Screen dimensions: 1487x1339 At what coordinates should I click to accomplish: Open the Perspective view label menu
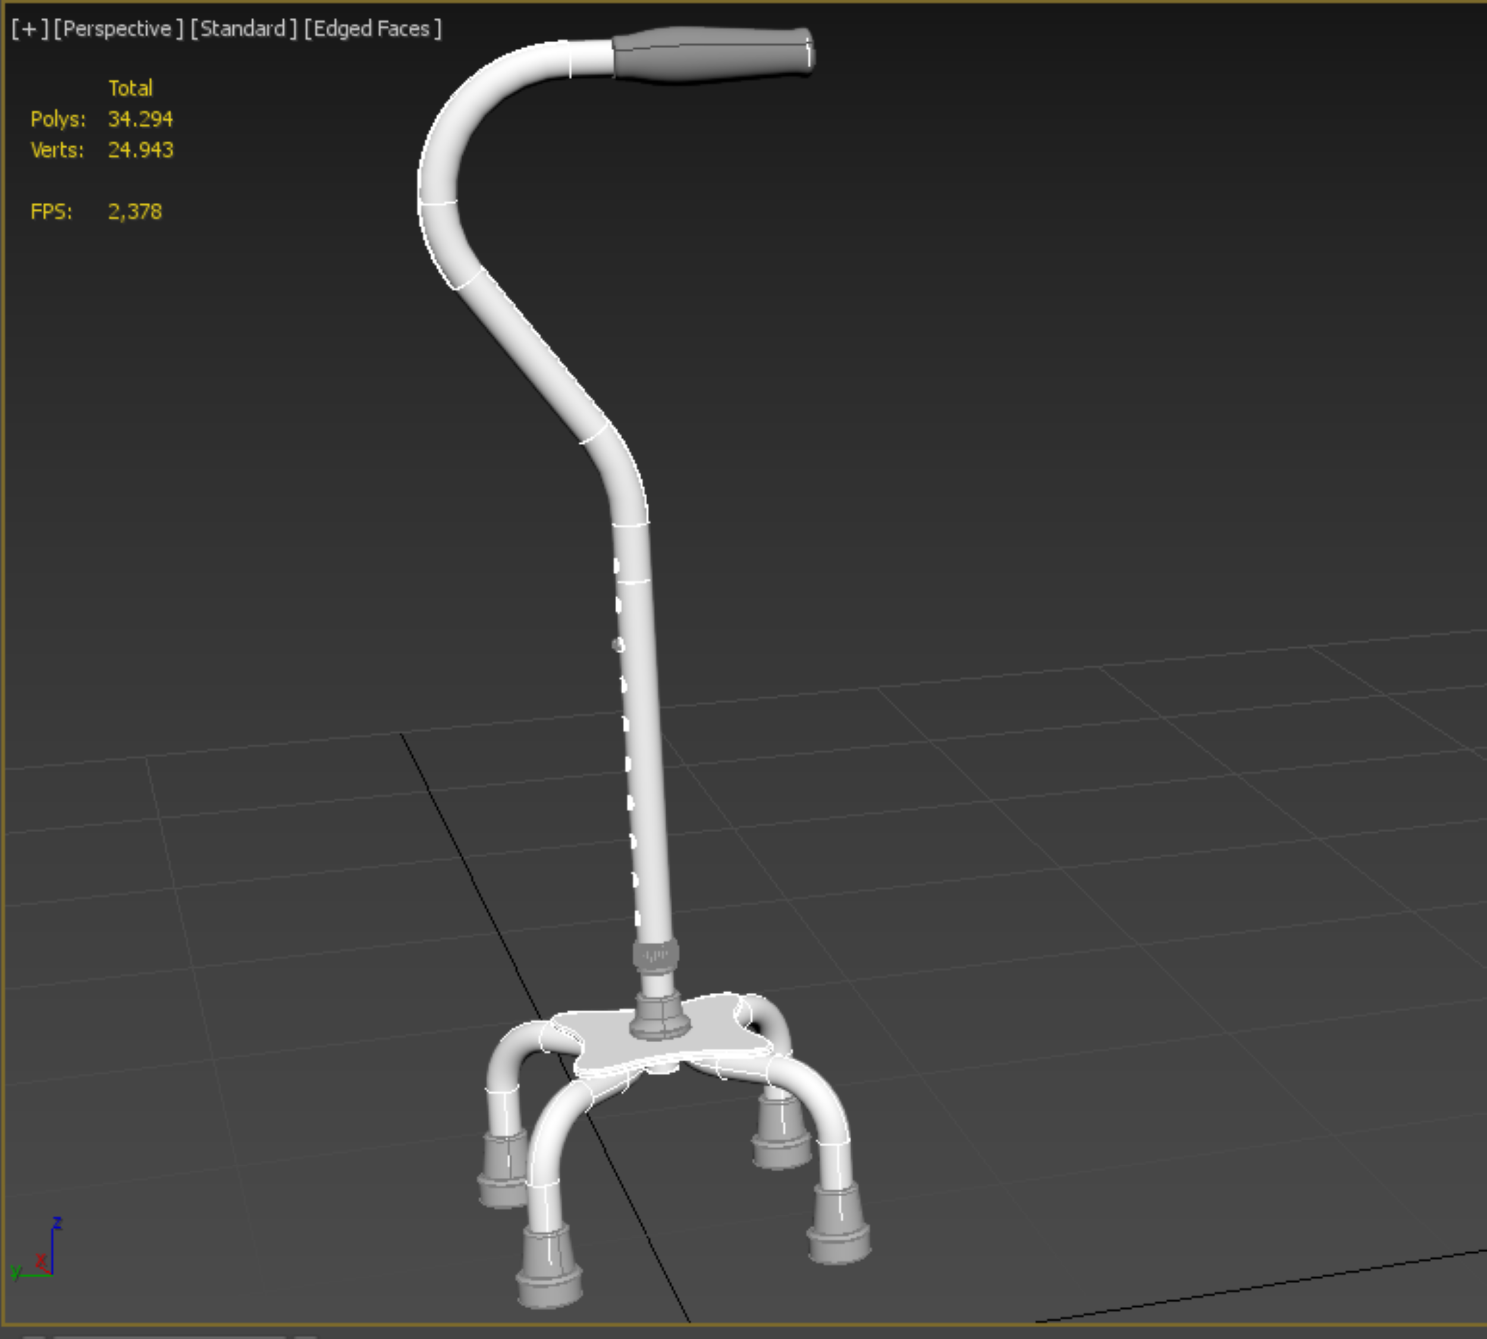[118, 29]
